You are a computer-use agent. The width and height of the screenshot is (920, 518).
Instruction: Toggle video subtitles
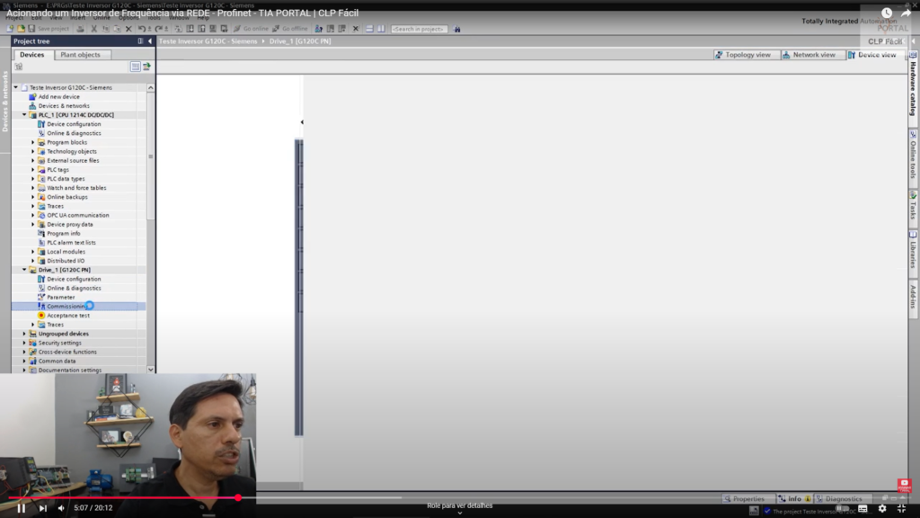coord(862,509)
